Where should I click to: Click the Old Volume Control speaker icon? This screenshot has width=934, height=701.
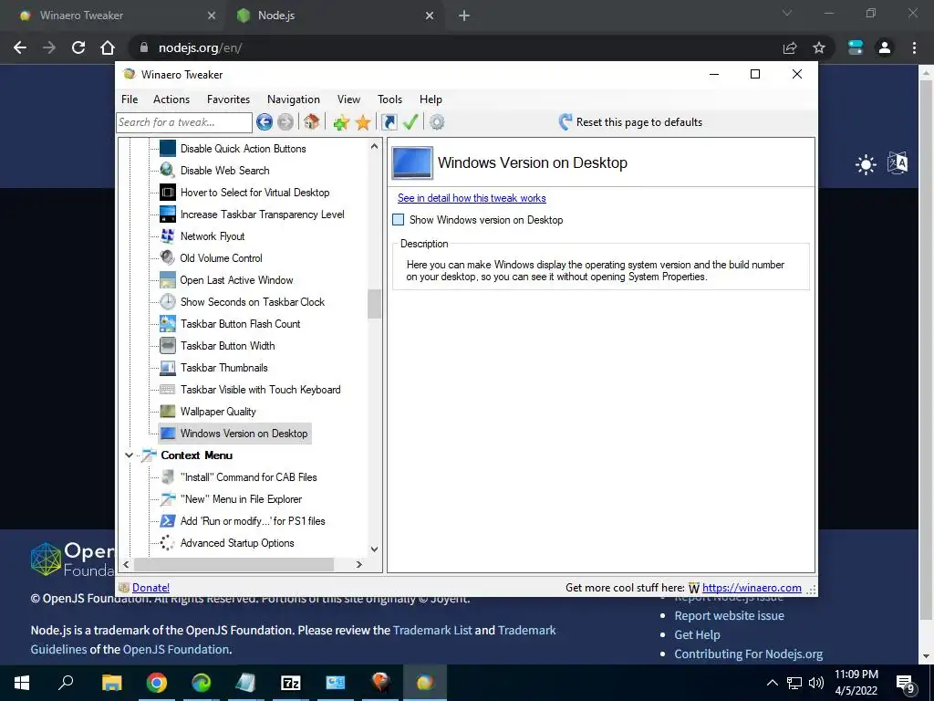(x=168, y=258)
